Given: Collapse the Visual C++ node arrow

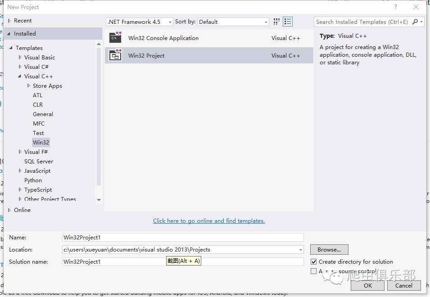Looking at the screenshot, I should pos(19,76).
